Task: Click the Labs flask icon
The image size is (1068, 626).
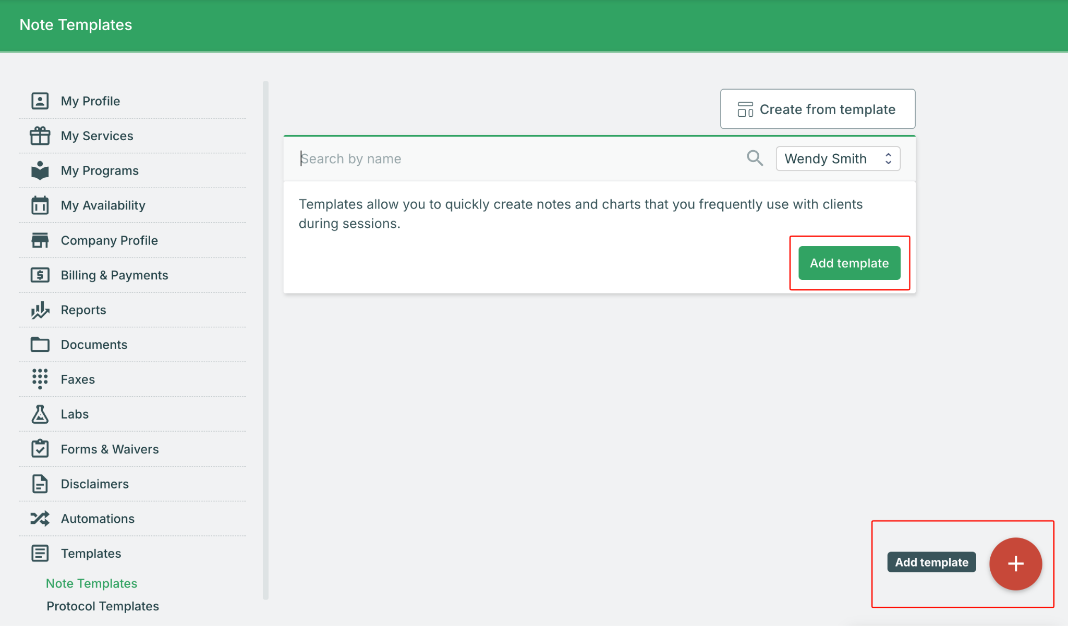Action: pos(40,414)
